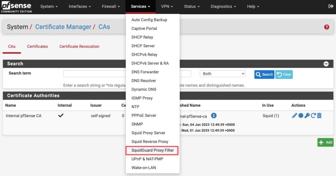Switch to the Certificates tab

pos(37,47)
